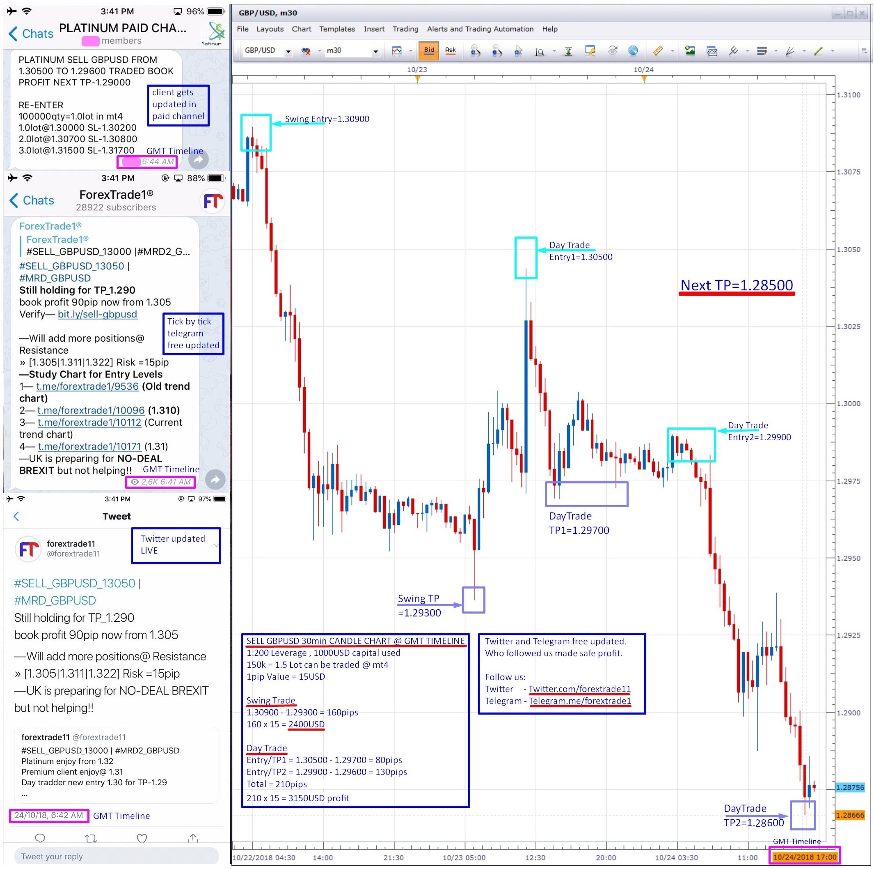The image size is (874, 869).
Task: Open the Layouts menu
Action: coord(270,29)
